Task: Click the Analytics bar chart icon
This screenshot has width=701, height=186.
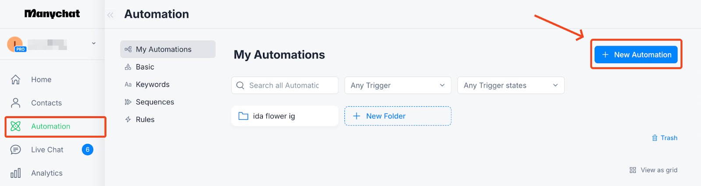Action: 16,173
